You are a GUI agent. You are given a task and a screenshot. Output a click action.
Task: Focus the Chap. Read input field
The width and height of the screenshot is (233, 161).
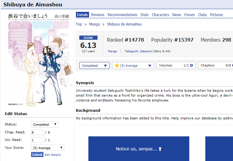[x=37, y=132]
